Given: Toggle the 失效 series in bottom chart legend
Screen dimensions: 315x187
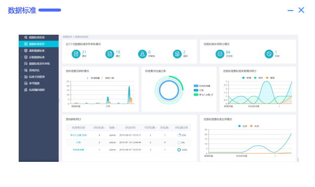Looking at the screenshot, I should click(254, 126).
